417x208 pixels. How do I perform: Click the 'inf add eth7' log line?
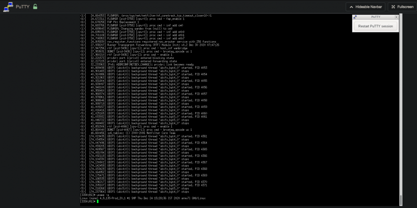click(132, 38)
